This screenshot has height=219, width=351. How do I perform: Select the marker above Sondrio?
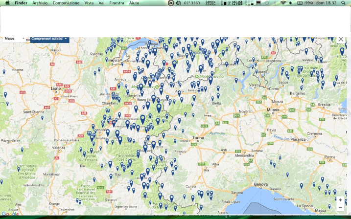pos(306,51)
